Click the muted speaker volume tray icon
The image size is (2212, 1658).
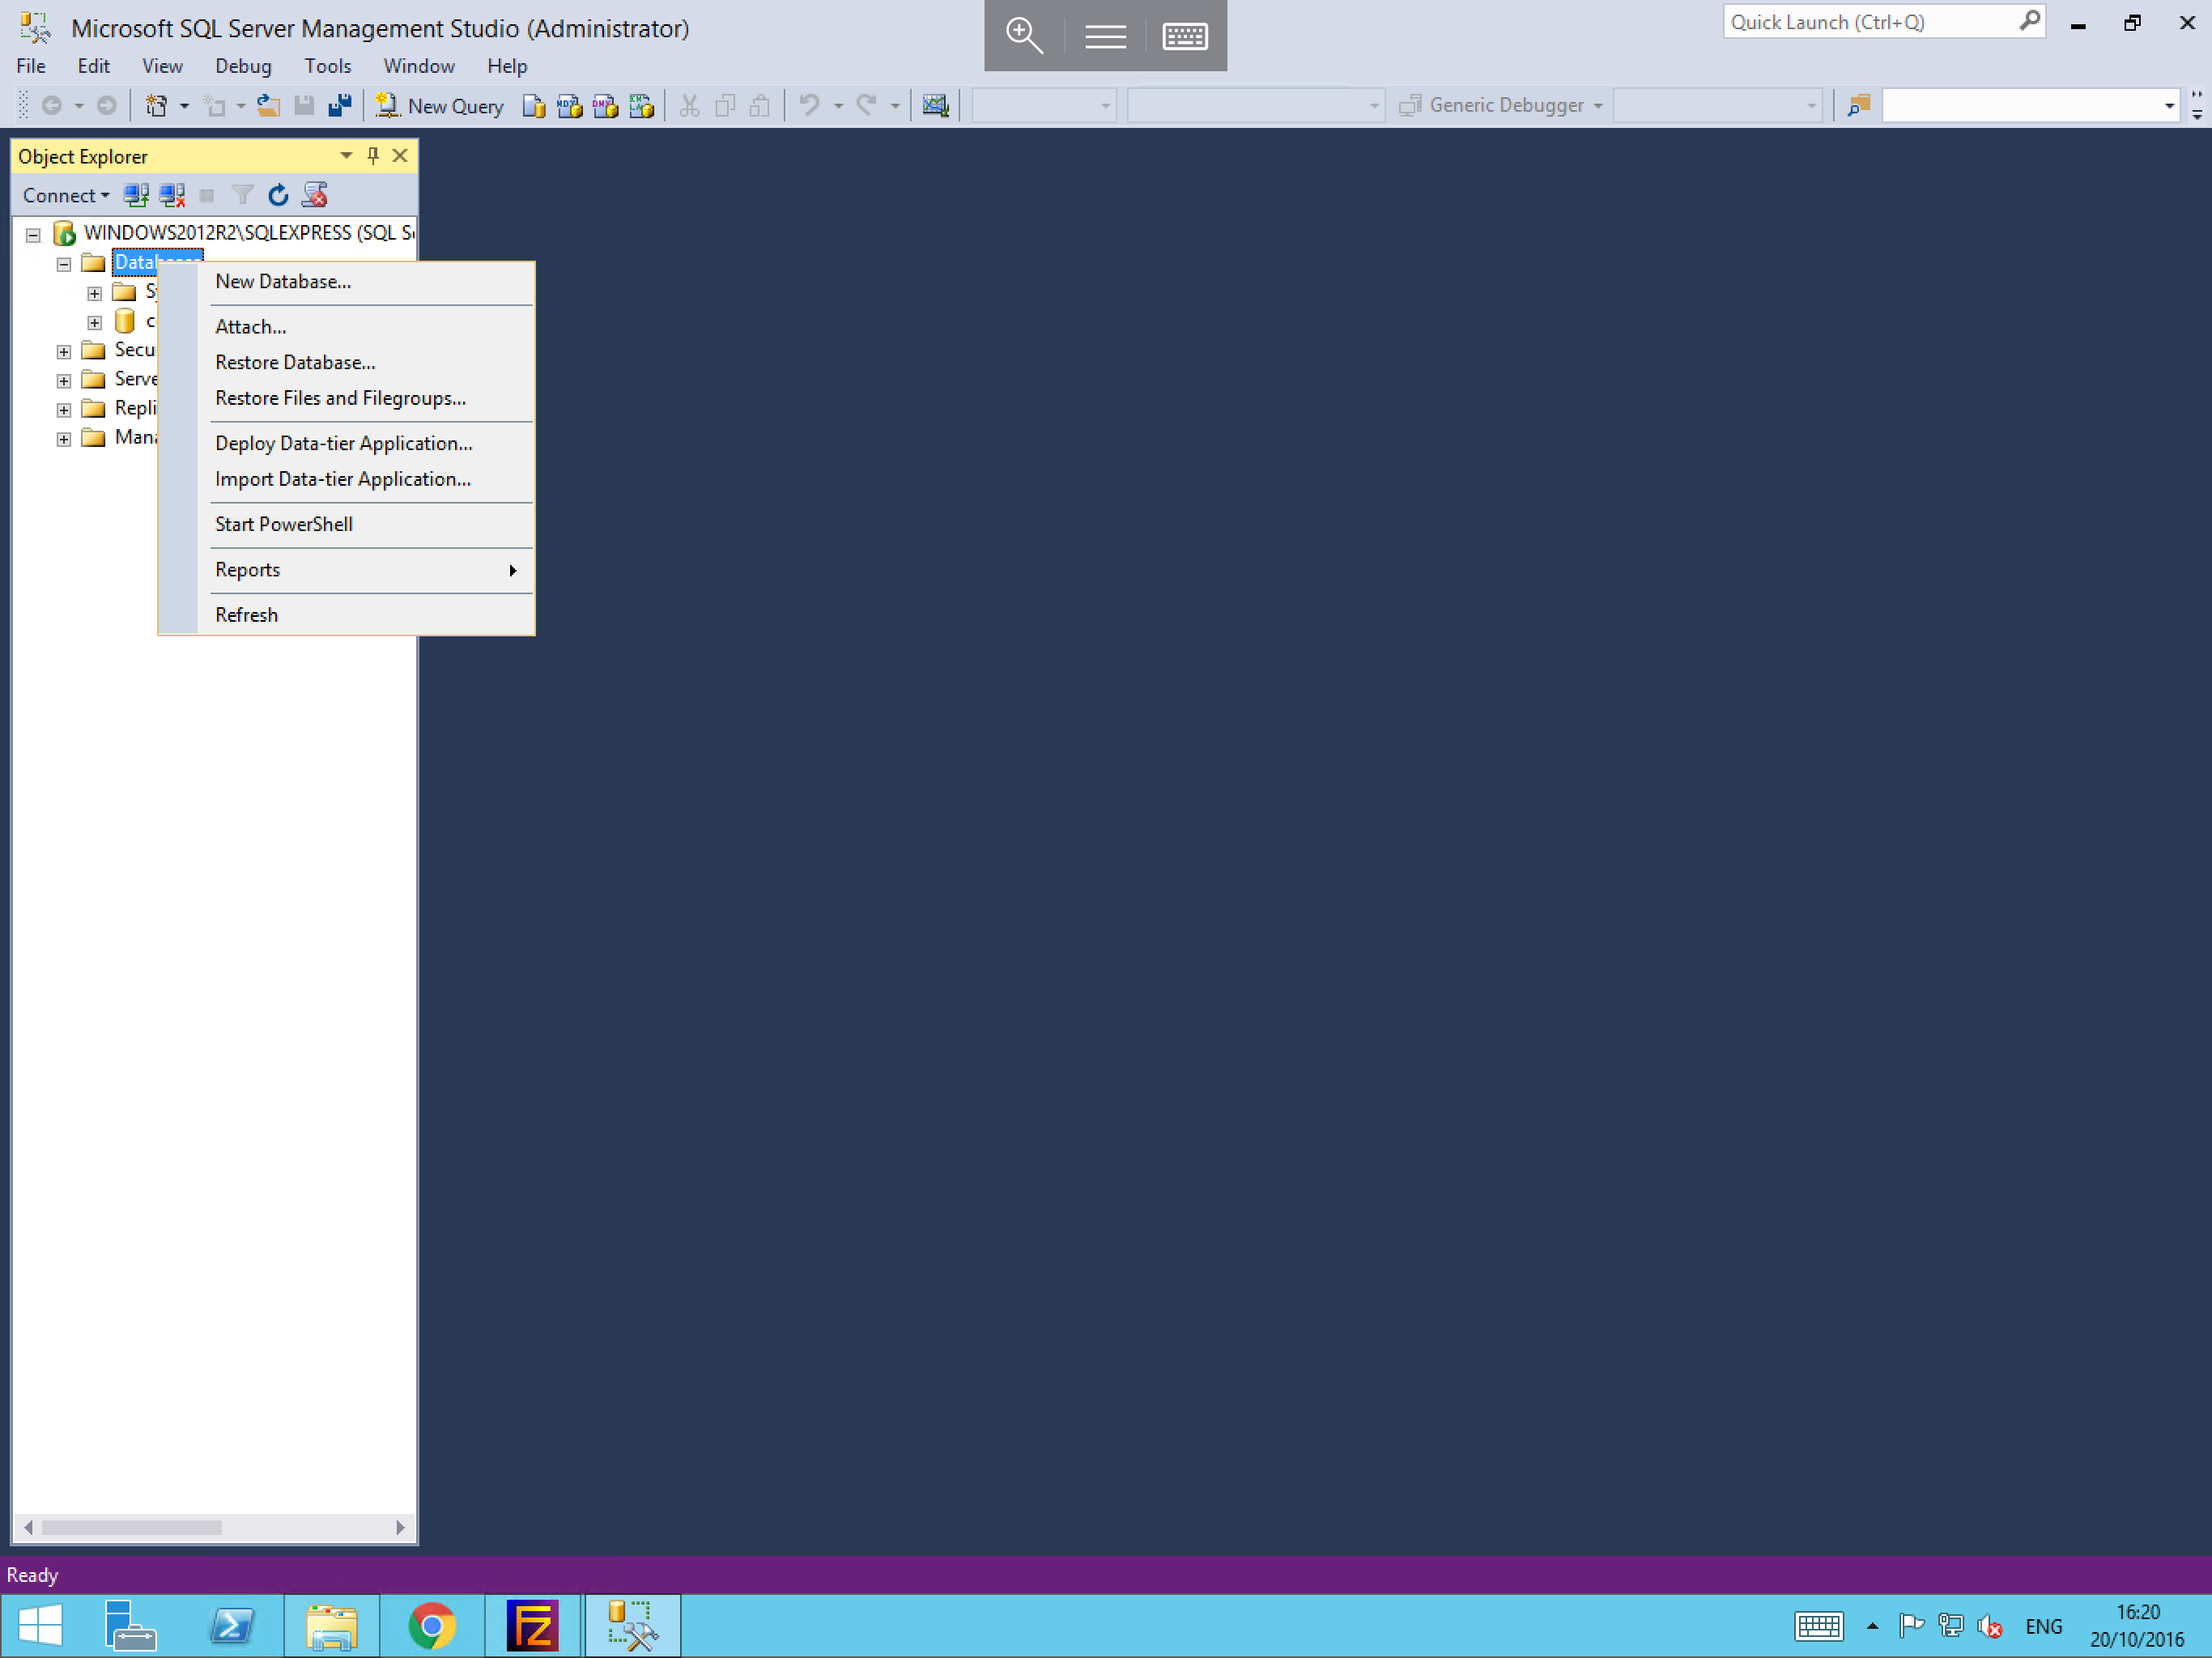pos(1990,1626)
